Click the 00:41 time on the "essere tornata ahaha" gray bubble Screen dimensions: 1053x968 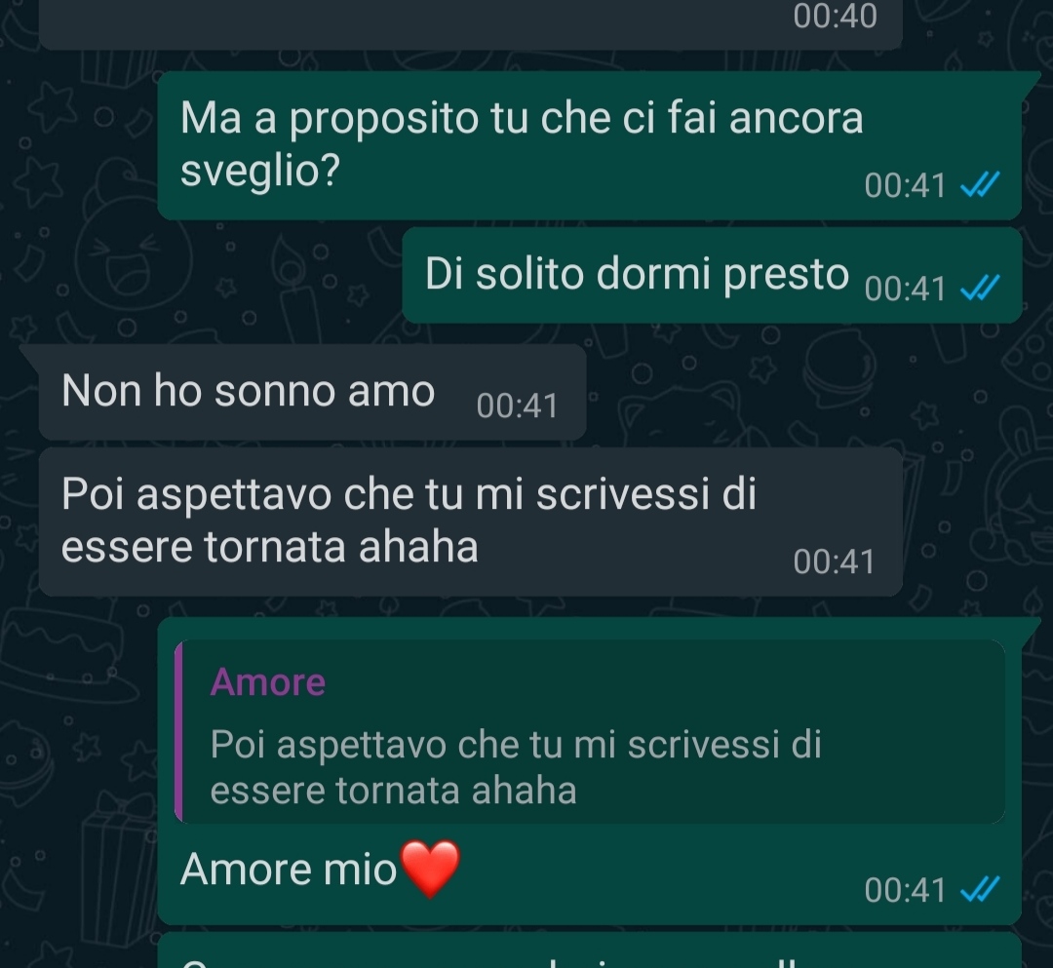[834, 561]
